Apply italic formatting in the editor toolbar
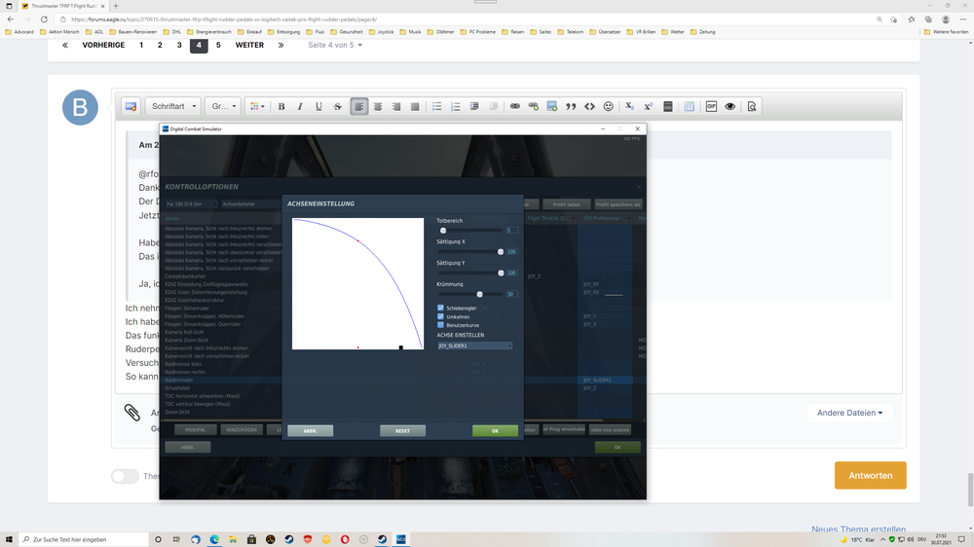Image resolution: width=974 pixels, height=547 pixels. [x=300, y=107]
